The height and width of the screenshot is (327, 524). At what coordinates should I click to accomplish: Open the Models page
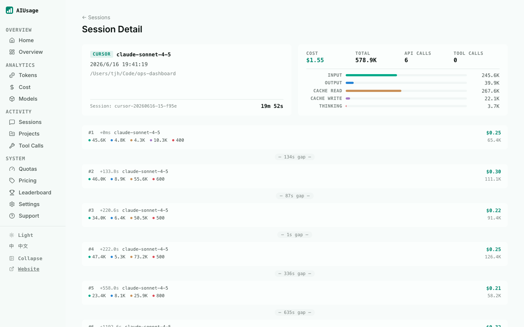click(33, 99)
